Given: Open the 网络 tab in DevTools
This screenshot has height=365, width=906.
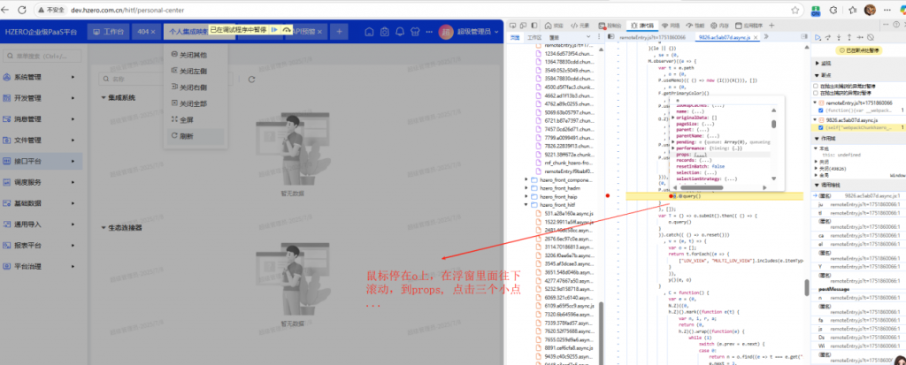Looking at the screenshot, I should tap(674, 26).
